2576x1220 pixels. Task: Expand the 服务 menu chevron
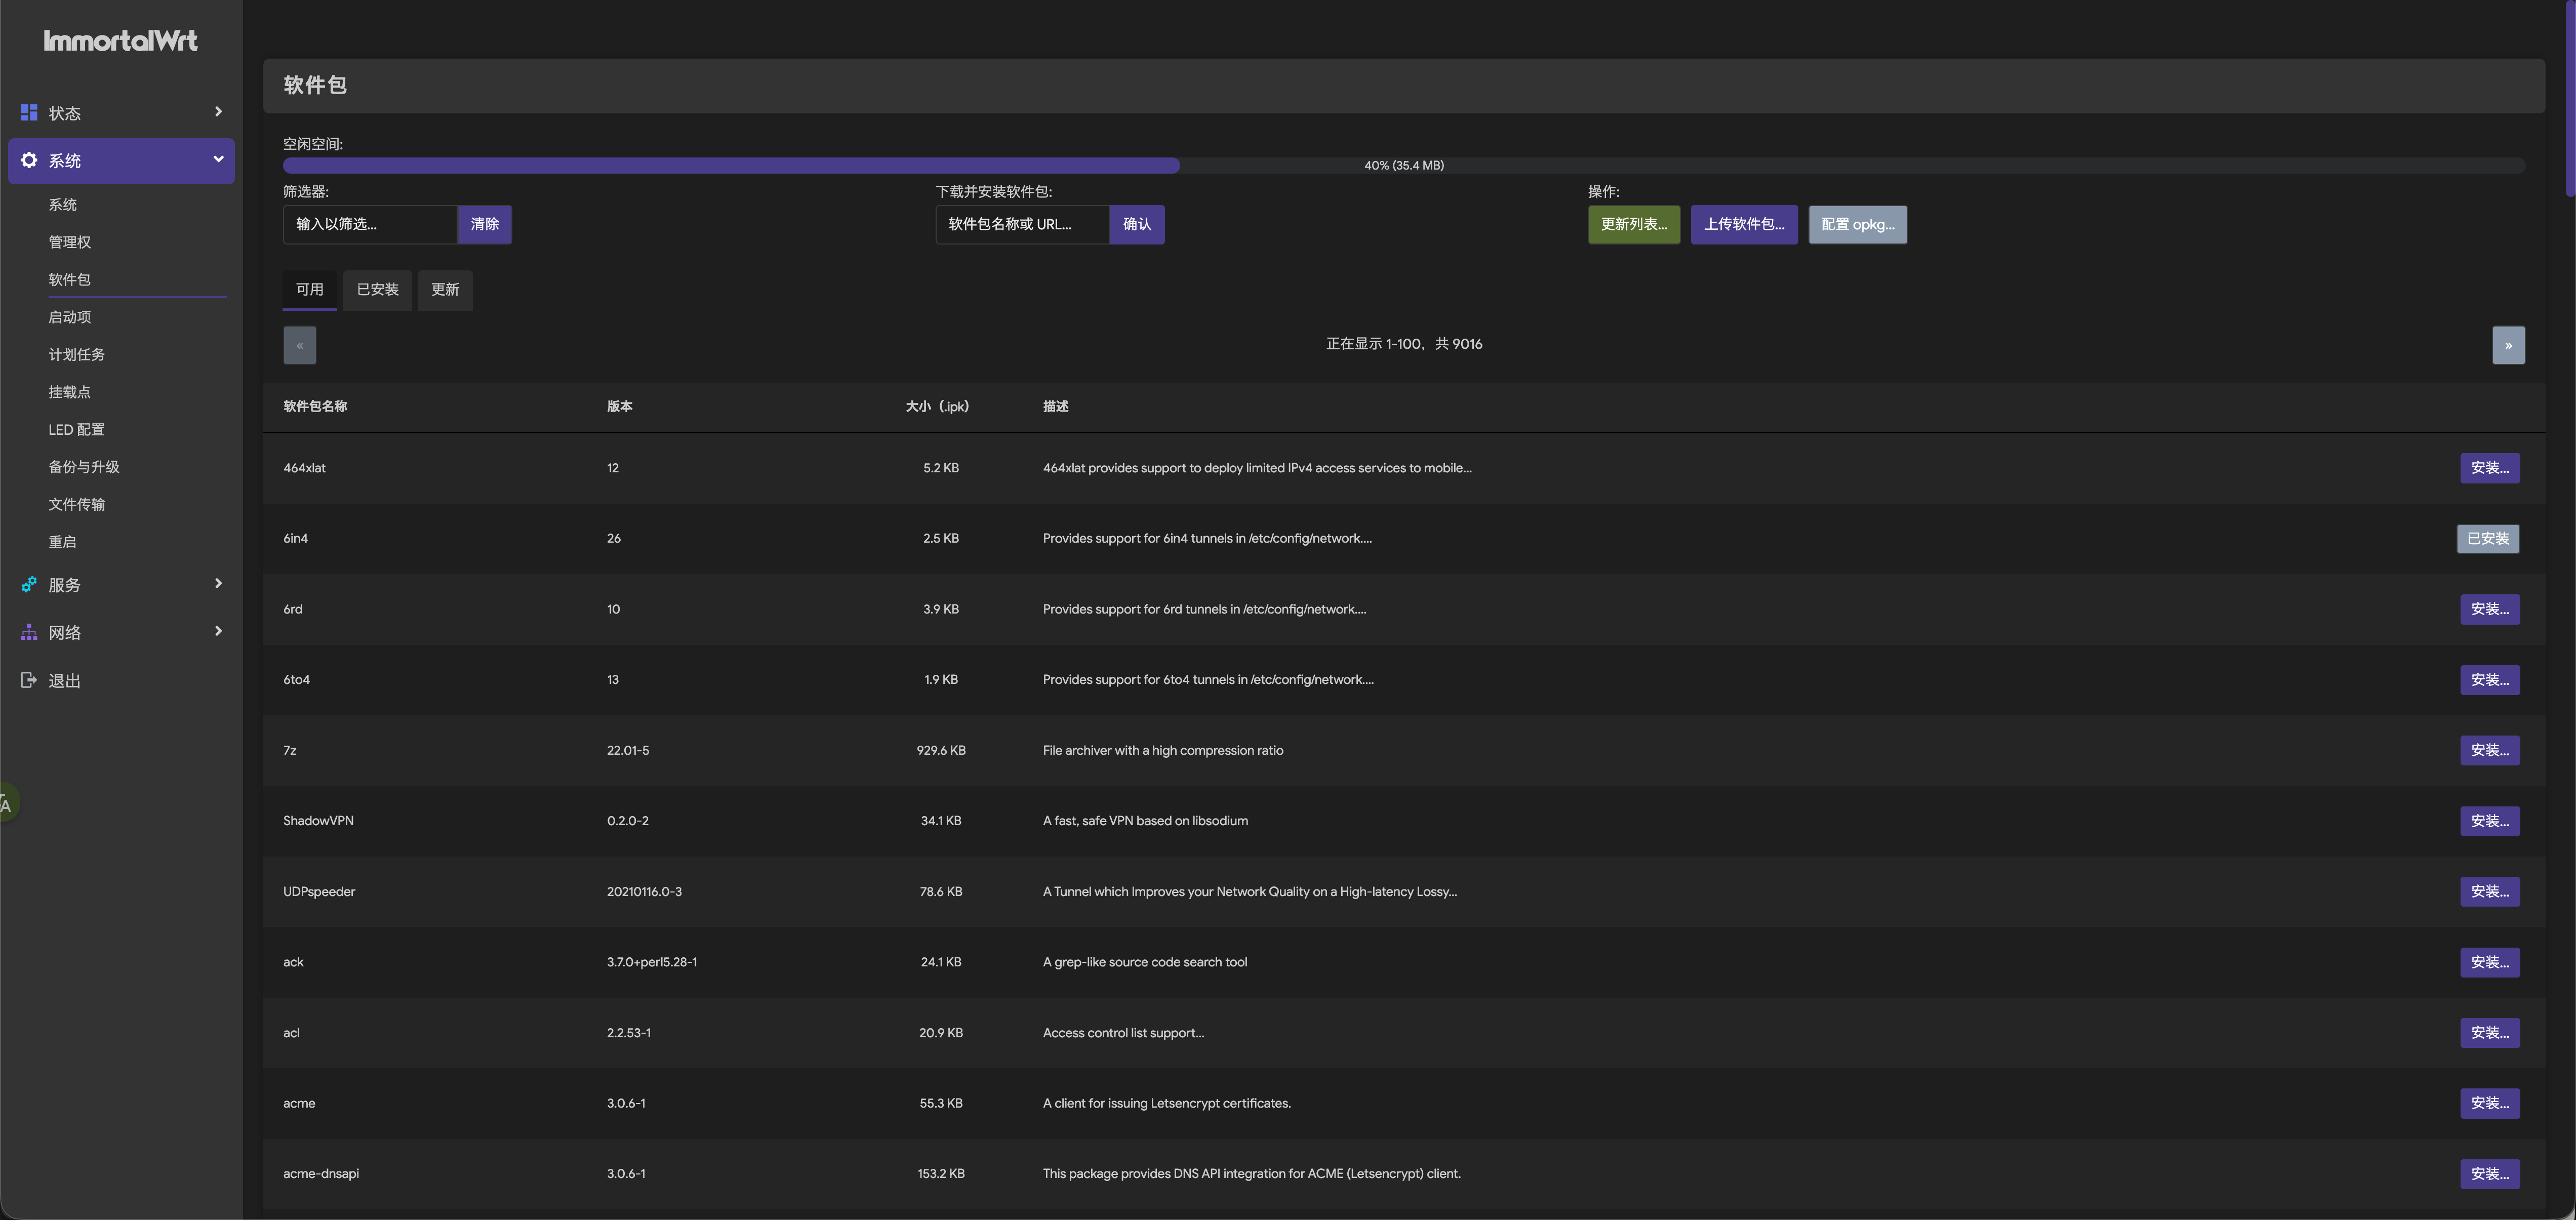tap(218, 584)
